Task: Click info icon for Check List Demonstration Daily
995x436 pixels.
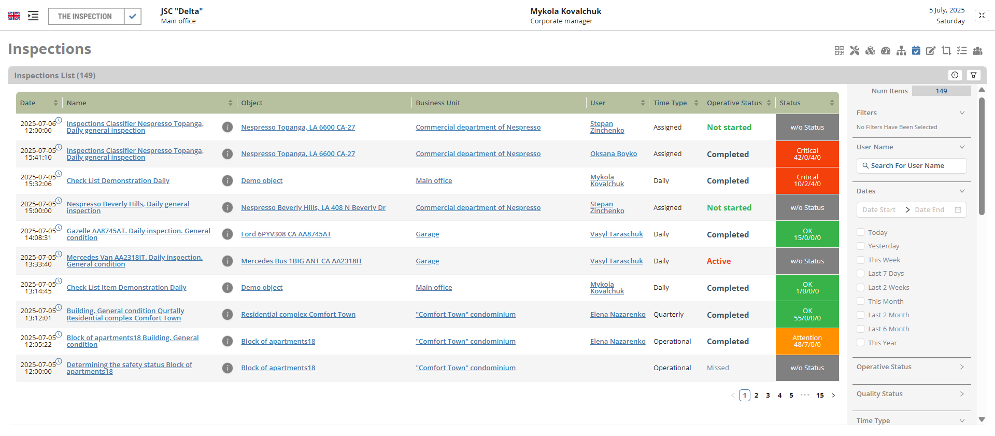Action: [x=227, y=180]
